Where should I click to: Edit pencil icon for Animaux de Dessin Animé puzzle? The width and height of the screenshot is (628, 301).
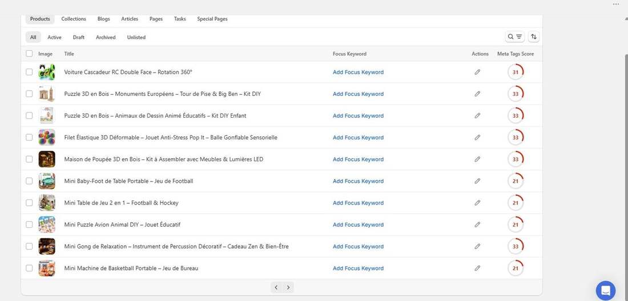click(477, 115)
